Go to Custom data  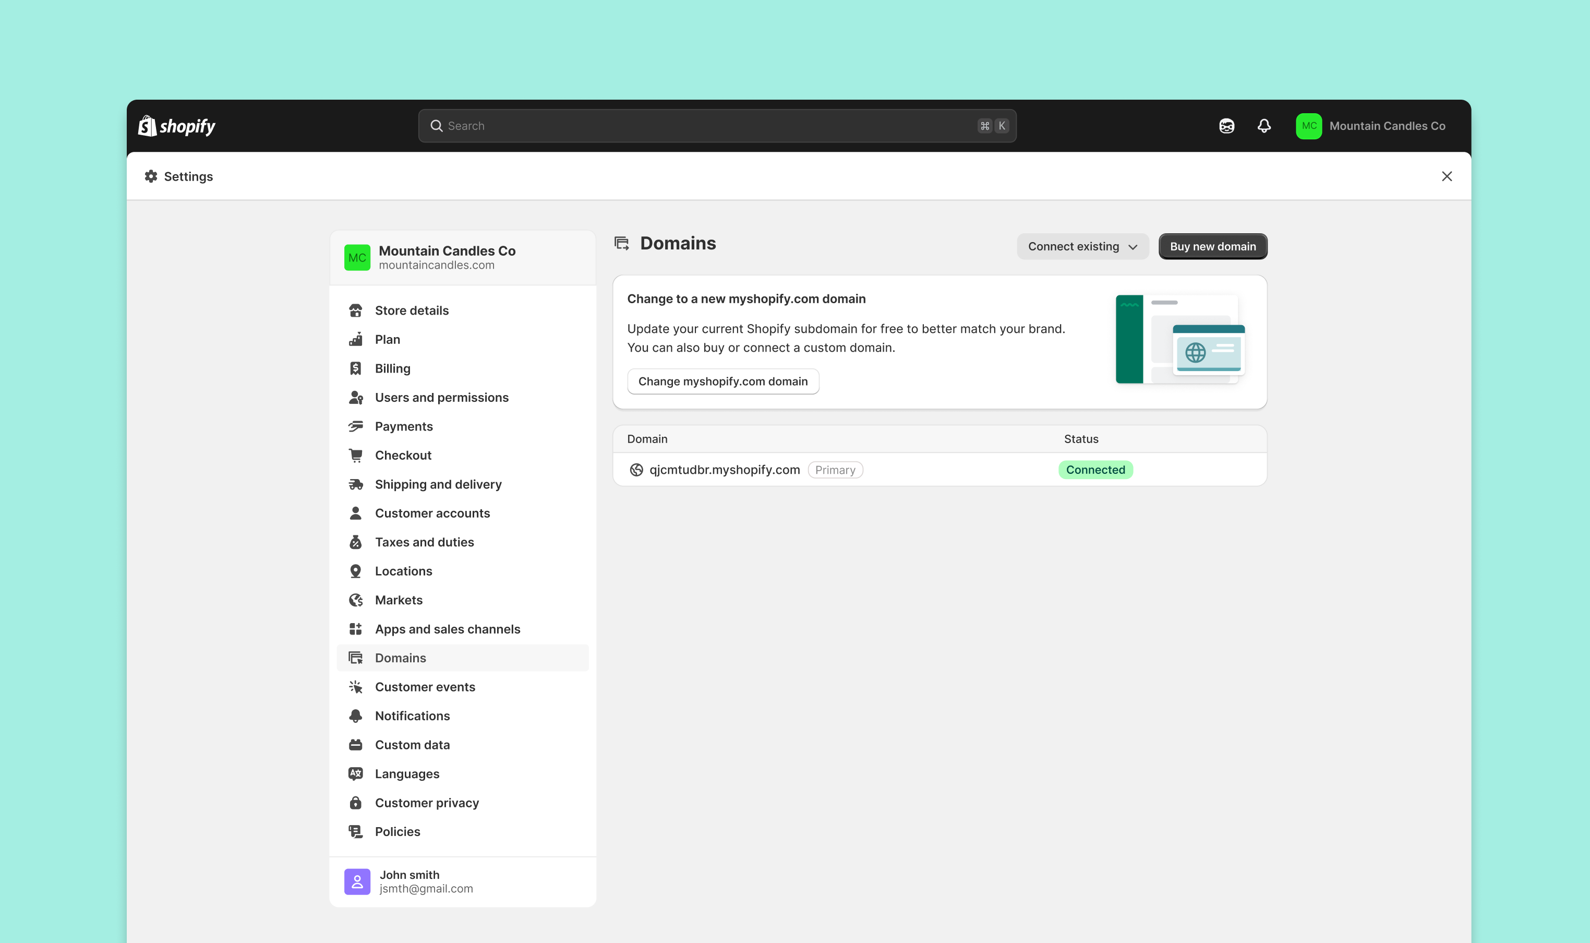462,745
